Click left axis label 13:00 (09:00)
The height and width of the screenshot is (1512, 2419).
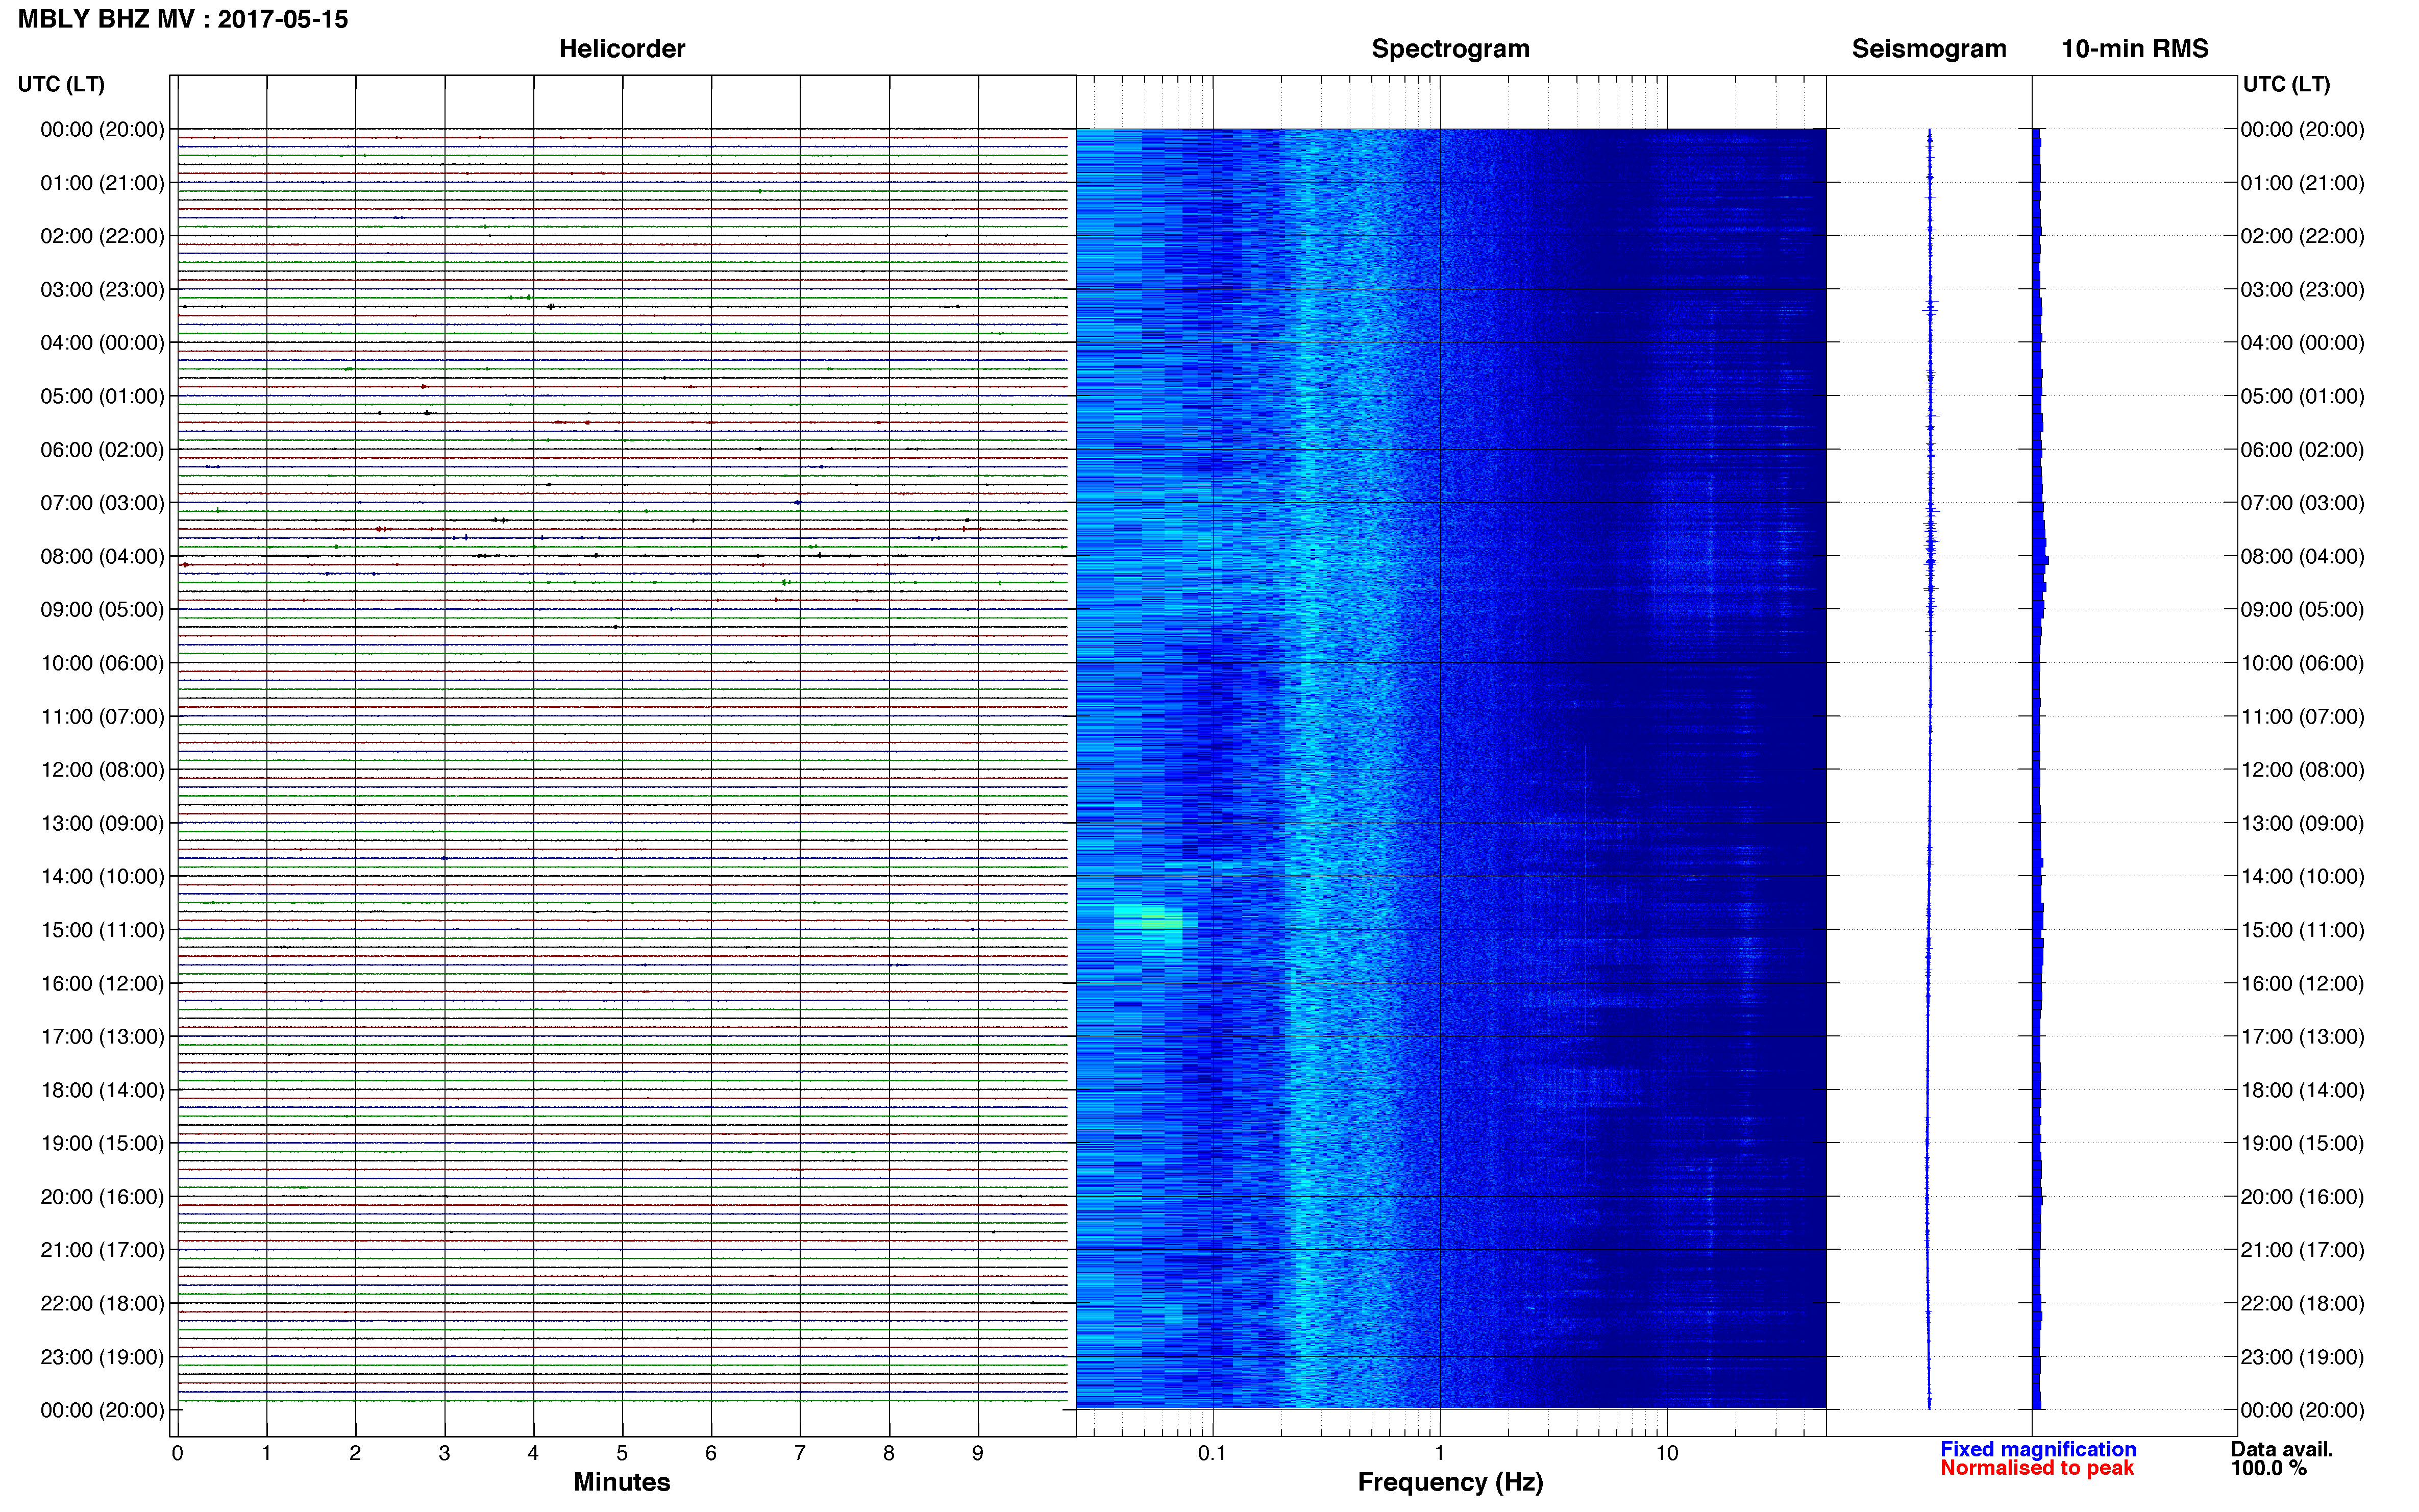pyautogui.click(x=102, y=823)
